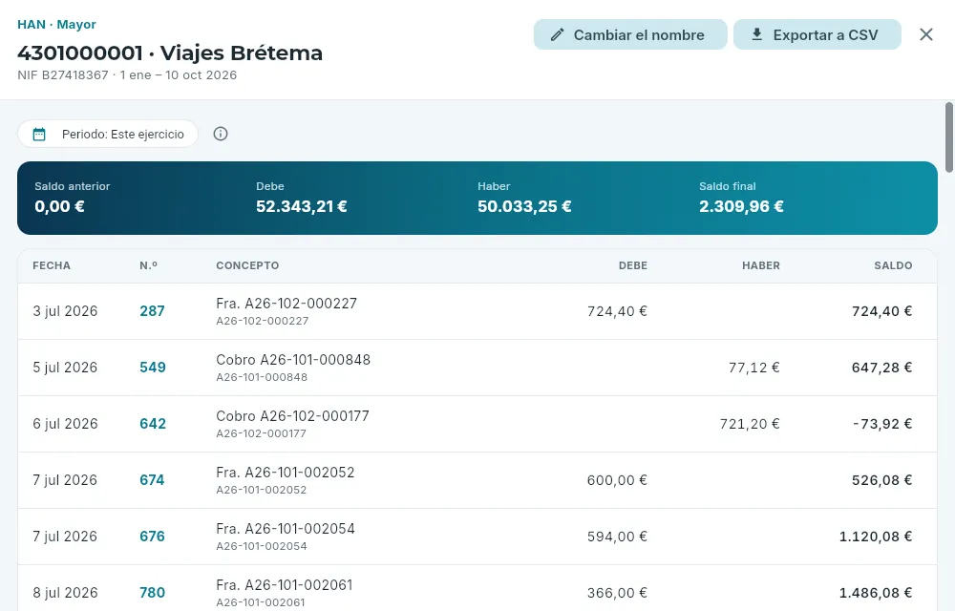Image resolution: width=955 pixels, height=611 pixels.
Task: Click the Exportar a CSV button
Action: [817, 34]
